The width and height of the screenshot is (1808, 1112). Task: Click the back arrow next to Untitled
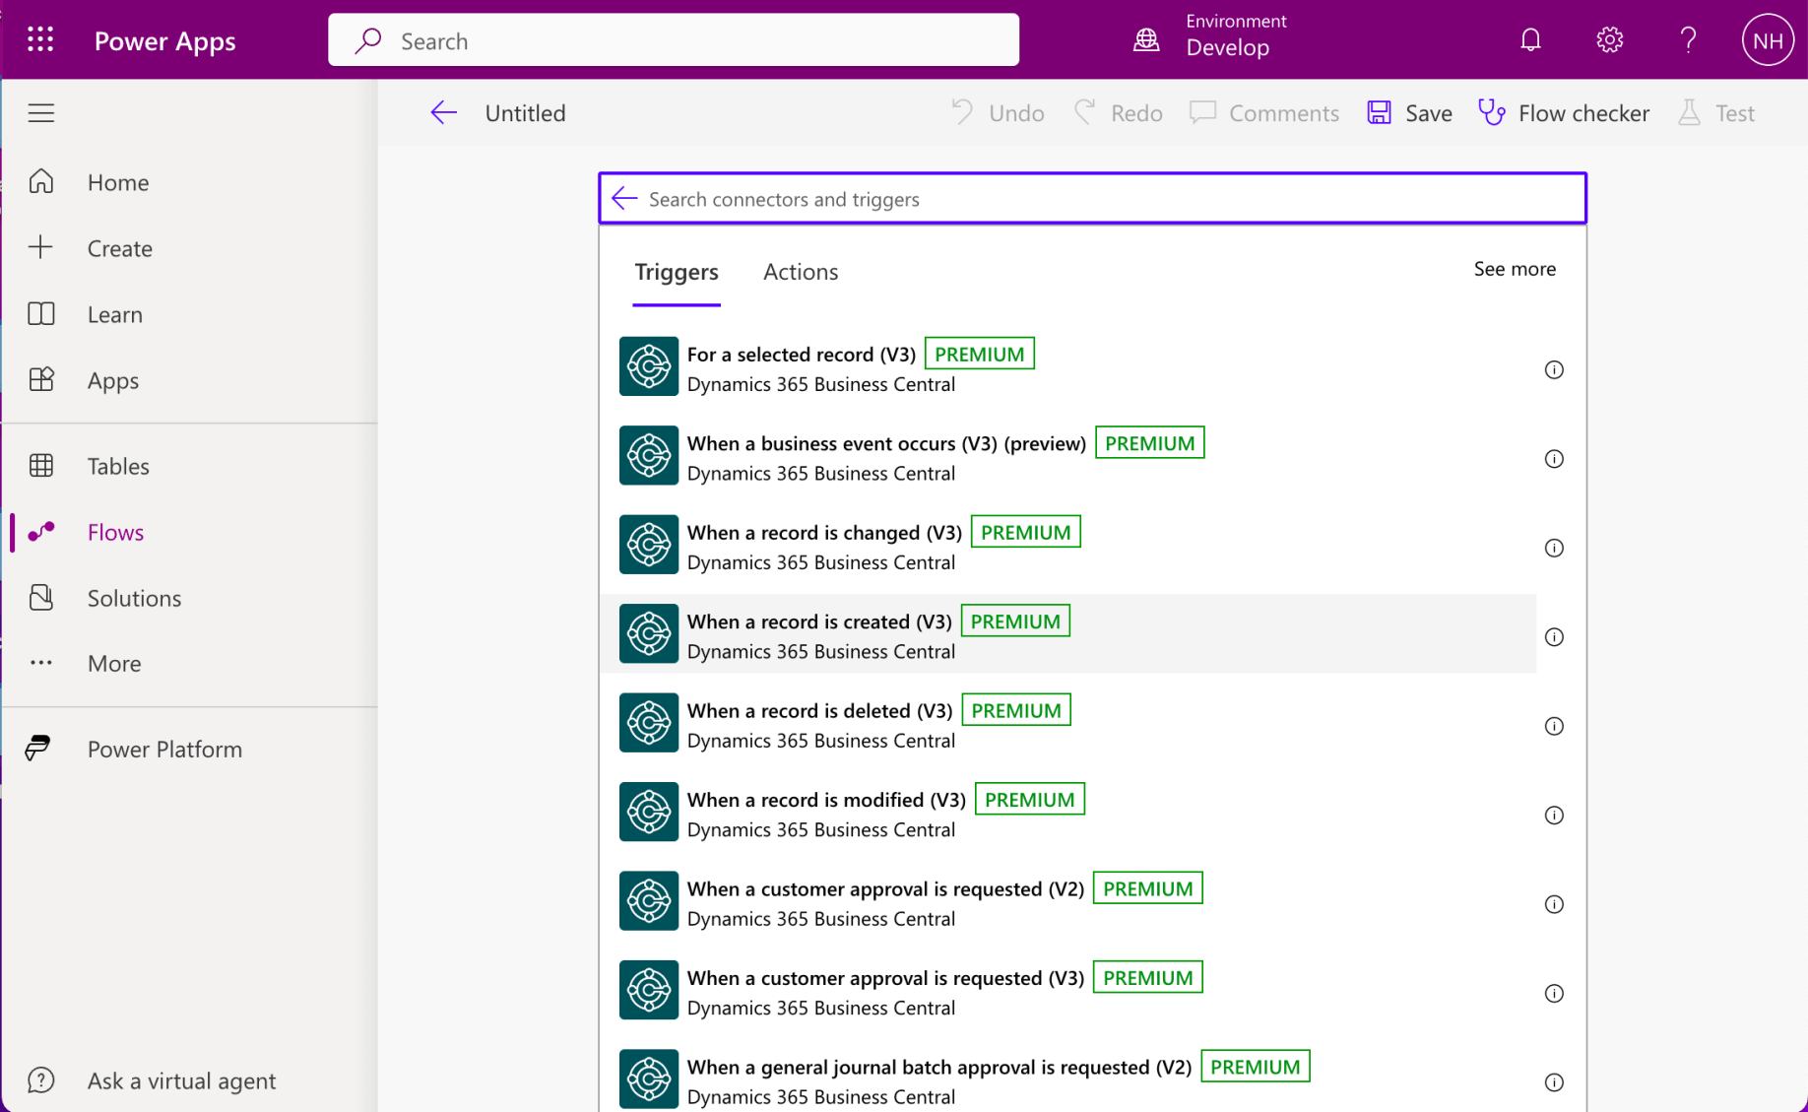tap(443, 112)
